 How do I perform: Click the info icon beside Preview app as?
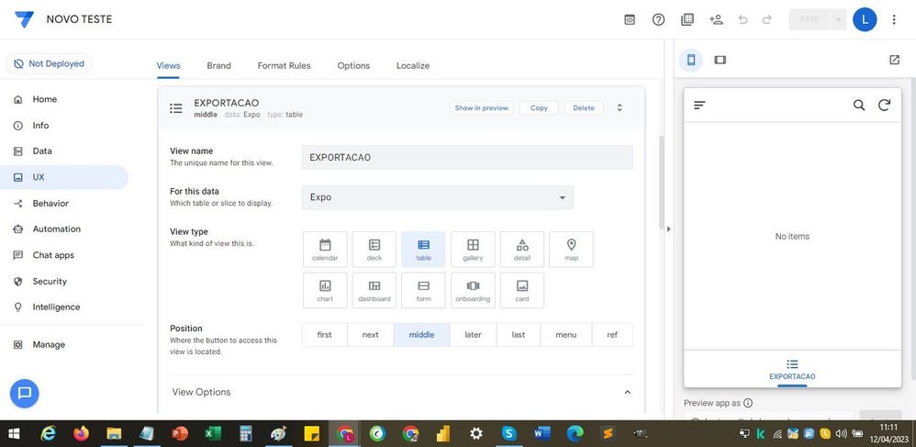click(x=748, y=403)
